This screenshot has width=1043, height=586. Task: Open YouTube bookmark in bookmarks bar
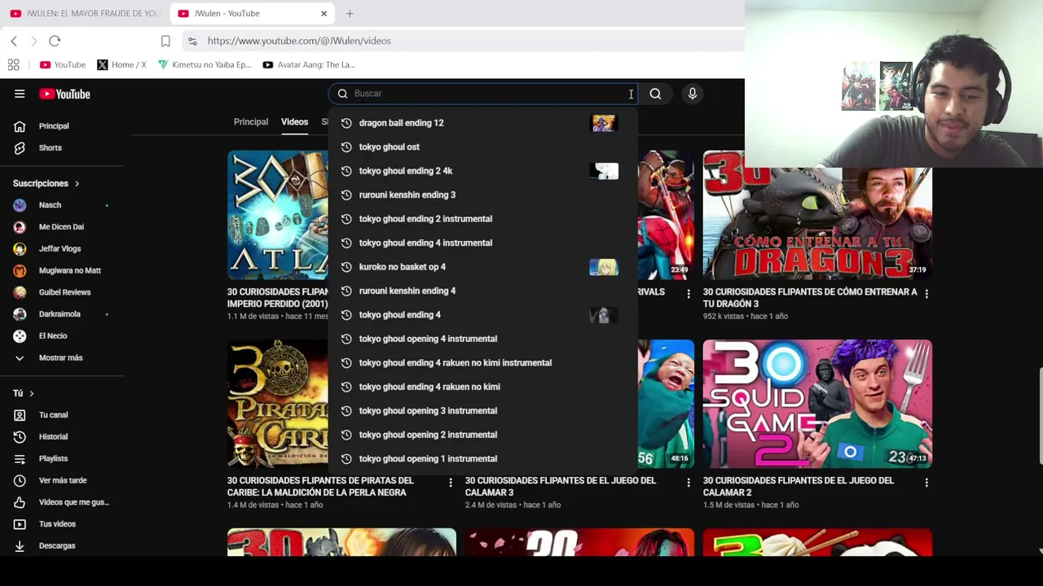[63, 64]
